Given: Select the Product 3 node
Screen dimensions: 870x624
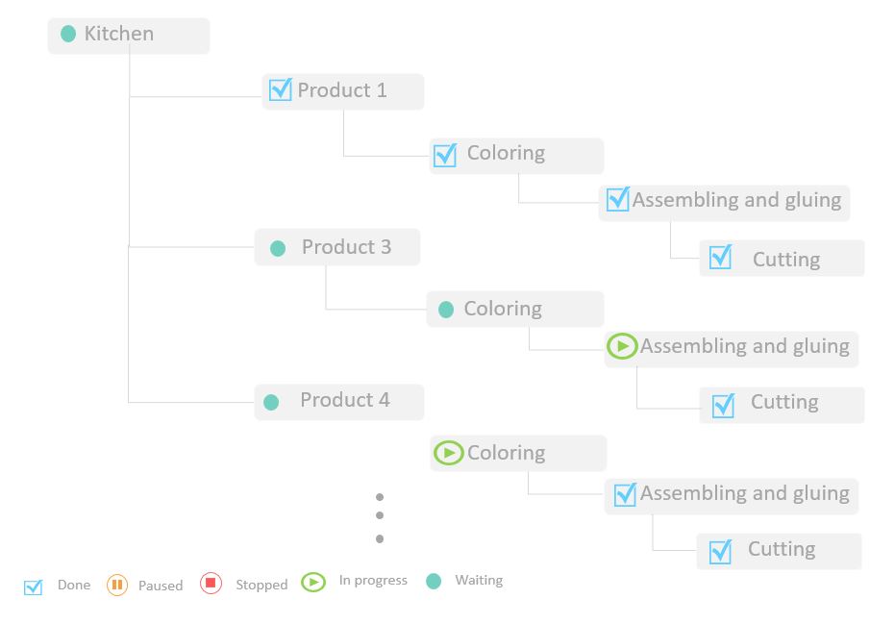Looking at the screenshot, I should 337,247.
